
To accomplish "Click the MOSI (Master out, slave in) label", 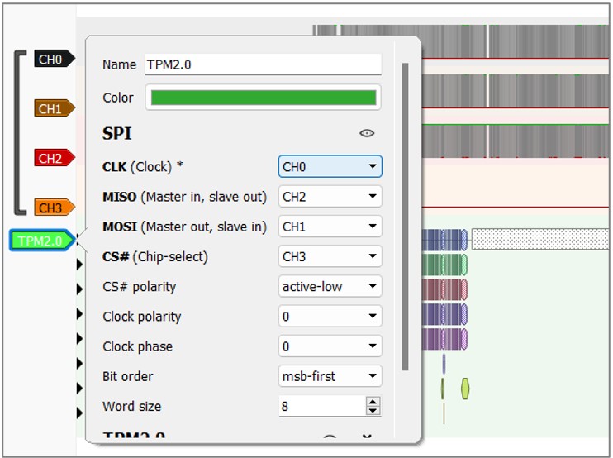I will click(x=184, y=227).
